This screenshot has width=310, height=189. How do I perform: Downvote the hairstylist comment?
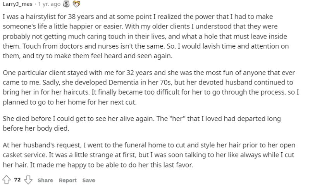pos(28,180)
